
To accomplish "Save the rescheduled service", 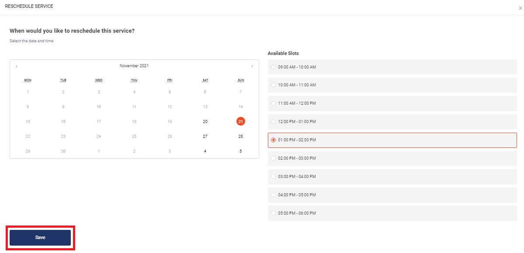I will (40, 237).
